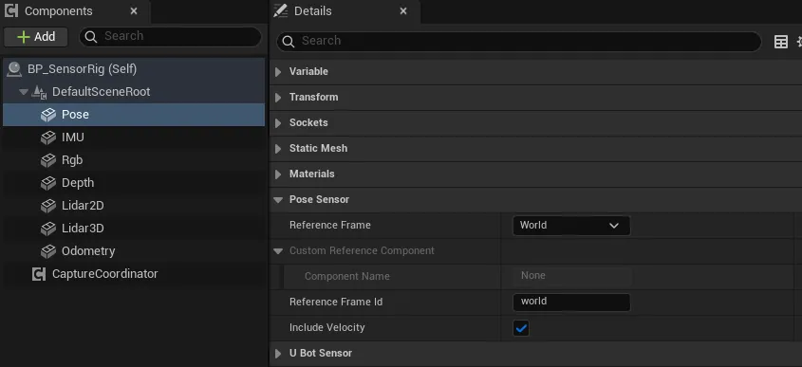Screen dimensions: 802x367
Task: Select the IMU component label
Action: 73,138
